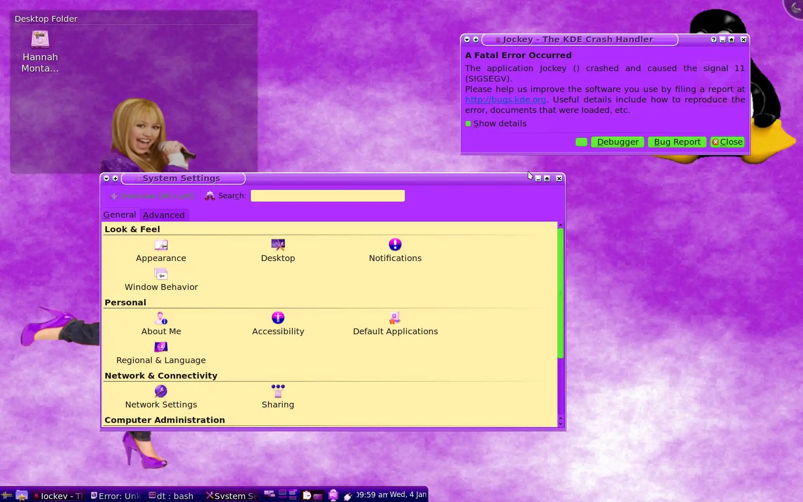Select the General tab

(x=120, y=215)
